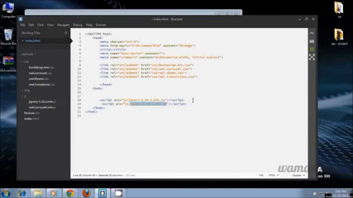Click the DOCTYPE html line in editor
The image size is (353, 198).
98,34
